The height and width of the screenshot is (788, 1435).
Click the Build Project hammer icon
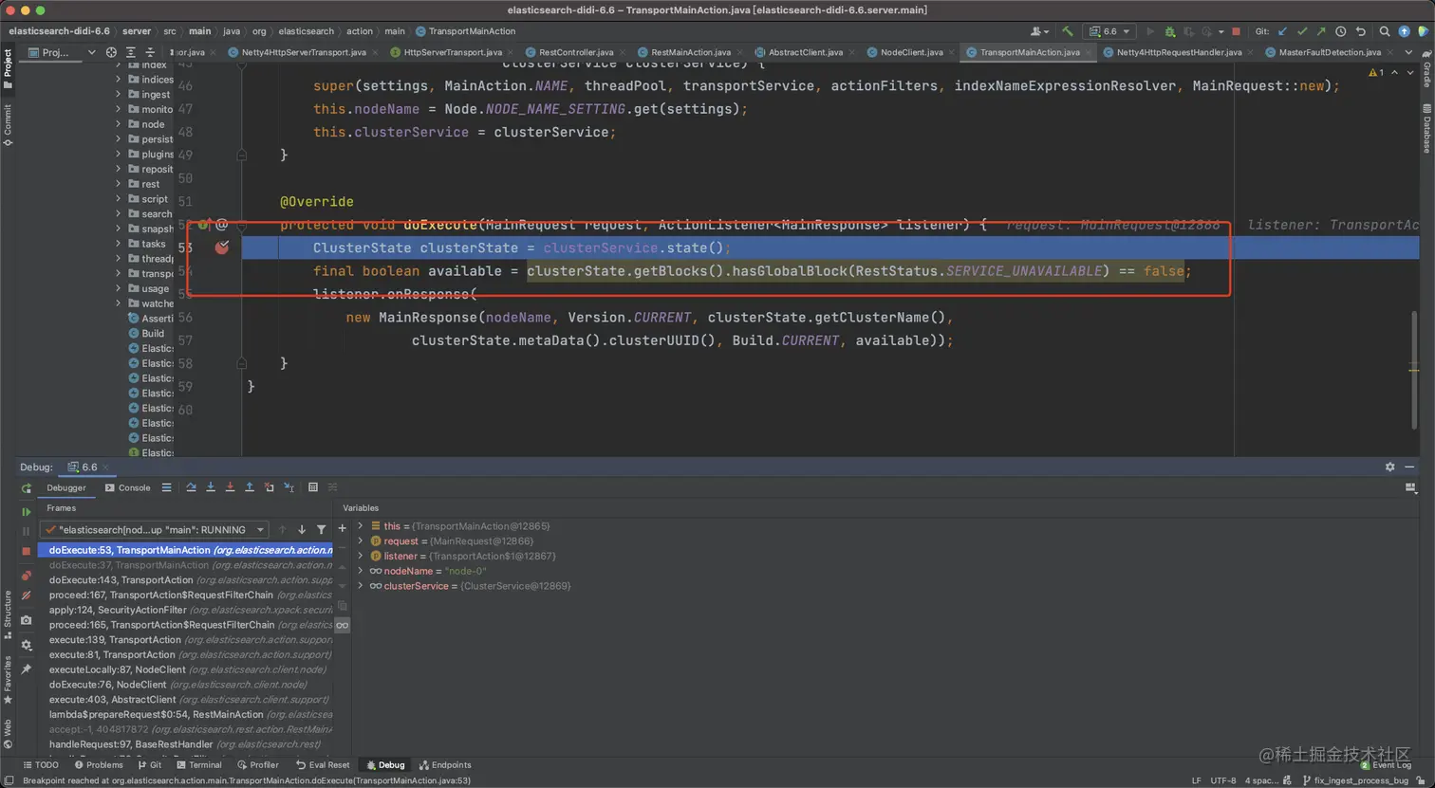[1068, 31]
